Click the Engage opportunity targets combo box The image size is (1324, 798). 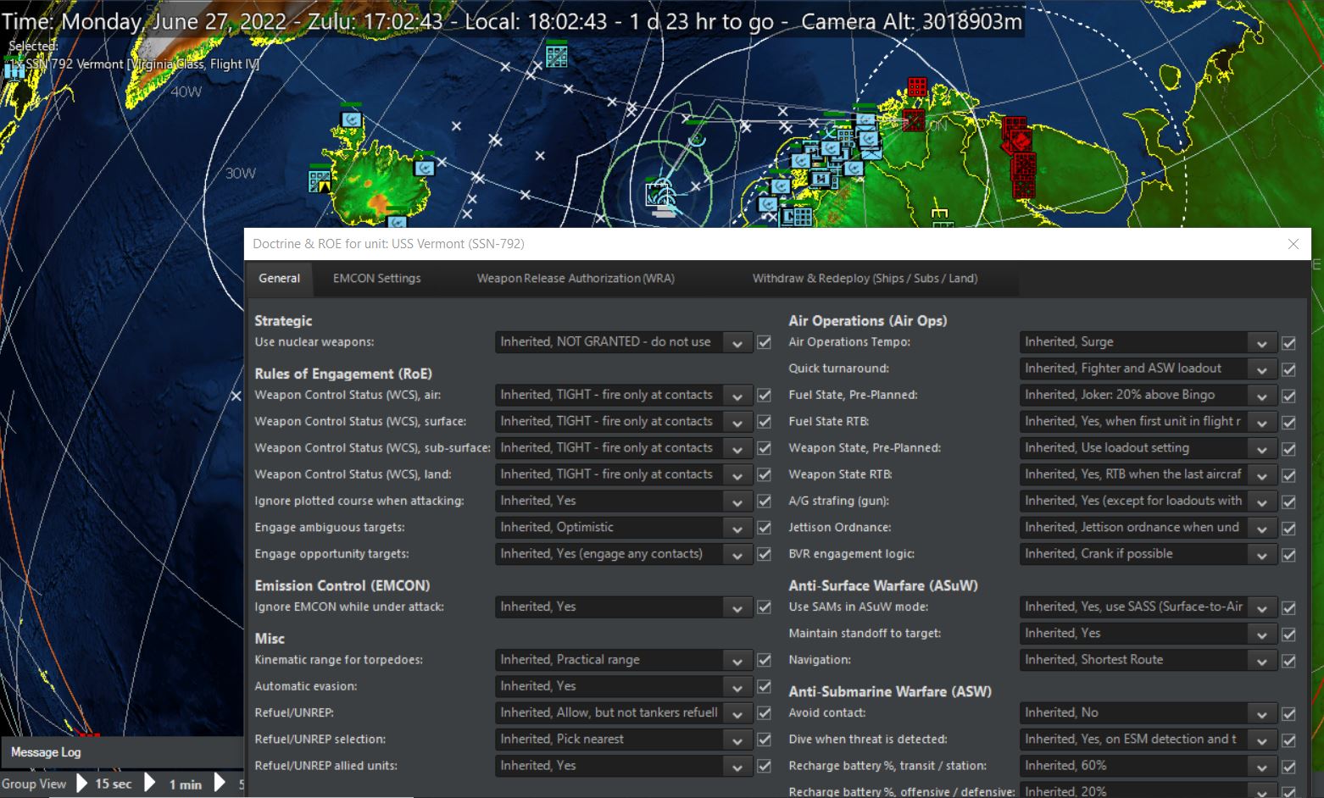(x=623, y=554)
